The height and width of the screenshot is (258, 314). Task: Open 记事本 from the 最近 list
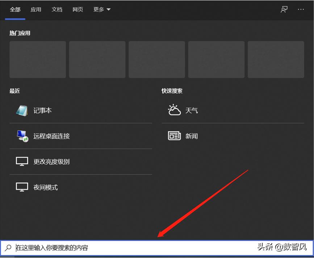tap(42, 110)
